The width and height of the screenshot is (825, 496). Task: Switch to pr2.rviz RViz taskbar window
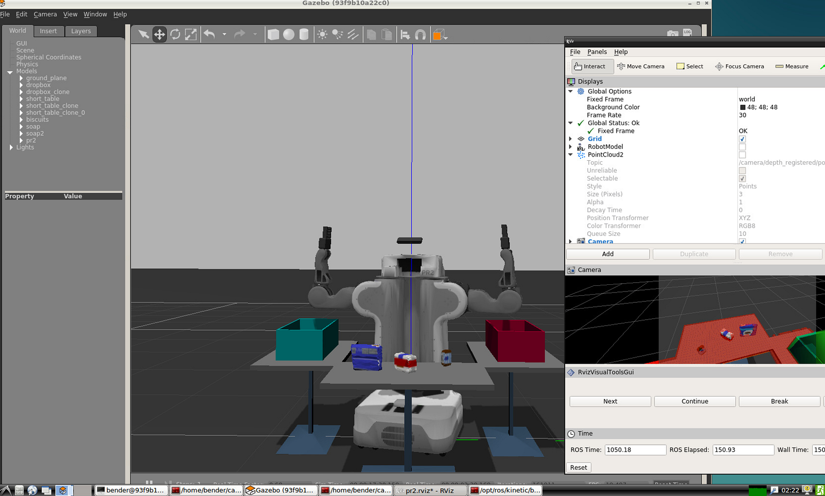tap(431, 490)
